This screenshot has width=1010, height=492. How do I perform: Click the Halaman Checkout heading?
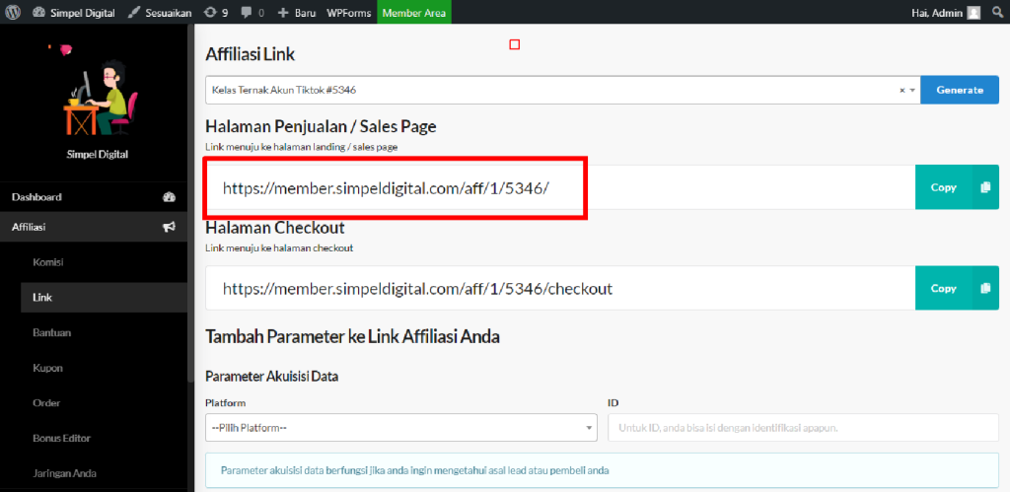[275, 228]
